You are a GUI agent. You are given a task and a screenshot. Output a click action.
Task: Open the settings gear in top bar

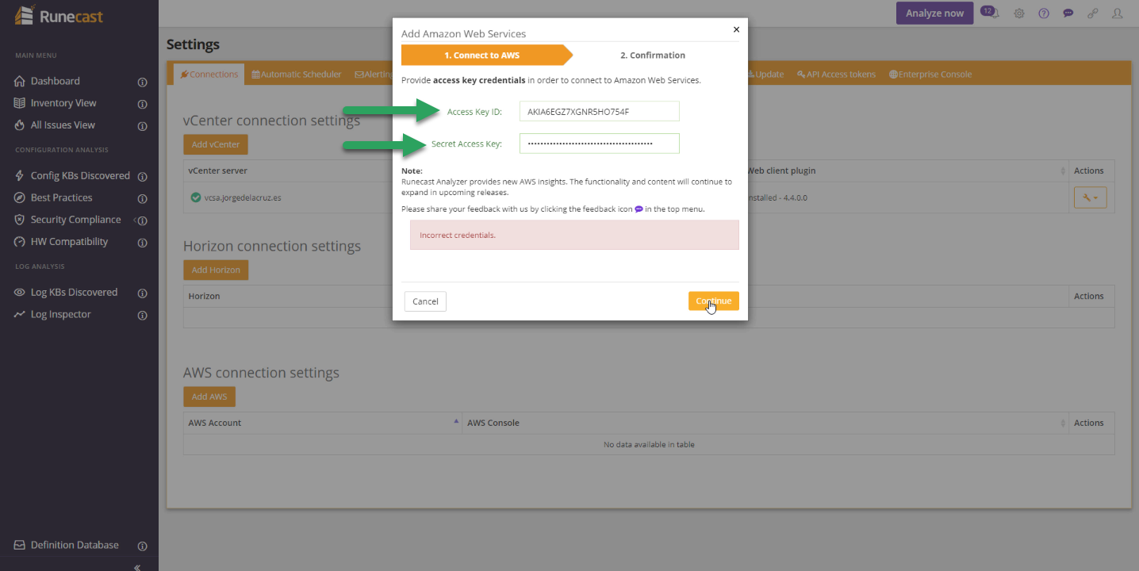(x=1019, y=13)
